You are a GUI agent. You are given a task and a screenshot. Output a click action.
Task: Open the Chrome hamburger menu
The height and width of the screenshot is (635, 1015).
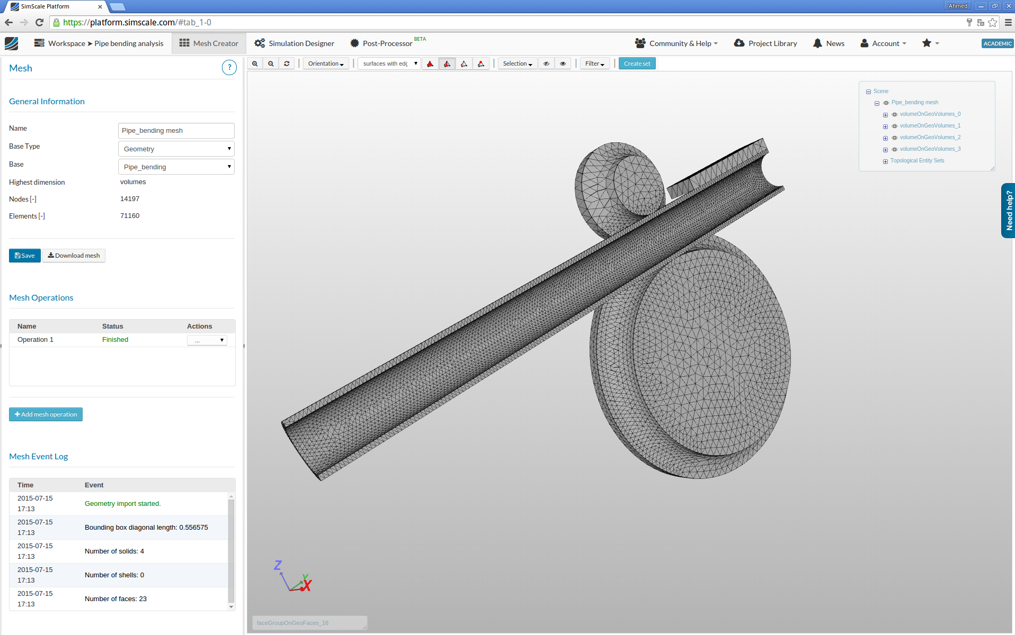coord(1008,22)
